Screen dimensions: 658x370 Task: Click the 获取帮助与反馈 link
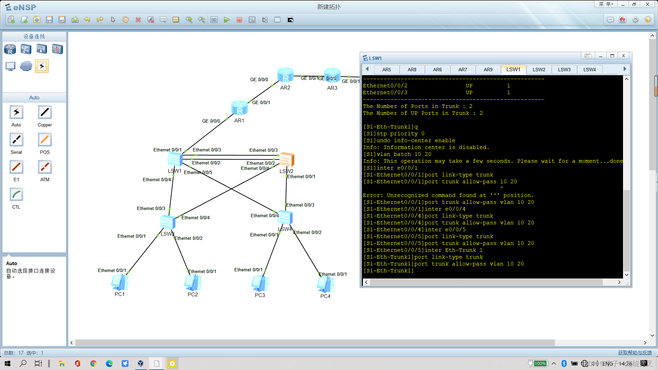pos(635,353)
